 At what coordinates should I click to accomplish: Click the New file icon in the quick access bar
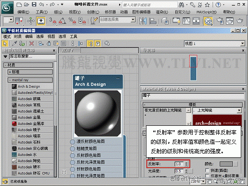click(x=19, y=4)
